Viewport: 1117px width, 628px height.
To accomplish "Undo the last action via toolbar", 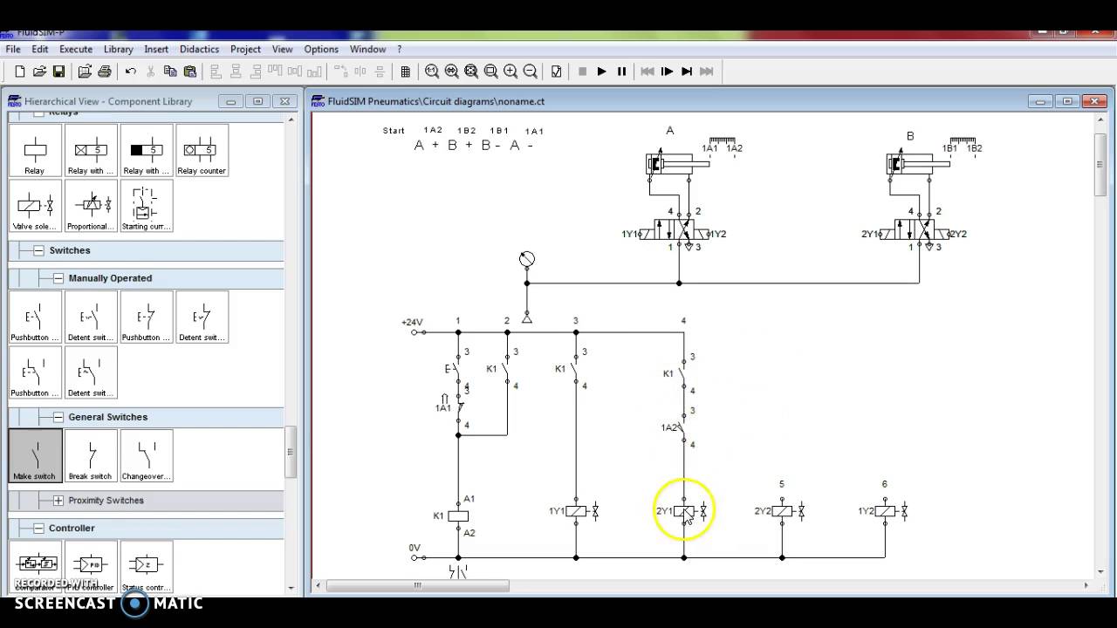I will point(131,72).
